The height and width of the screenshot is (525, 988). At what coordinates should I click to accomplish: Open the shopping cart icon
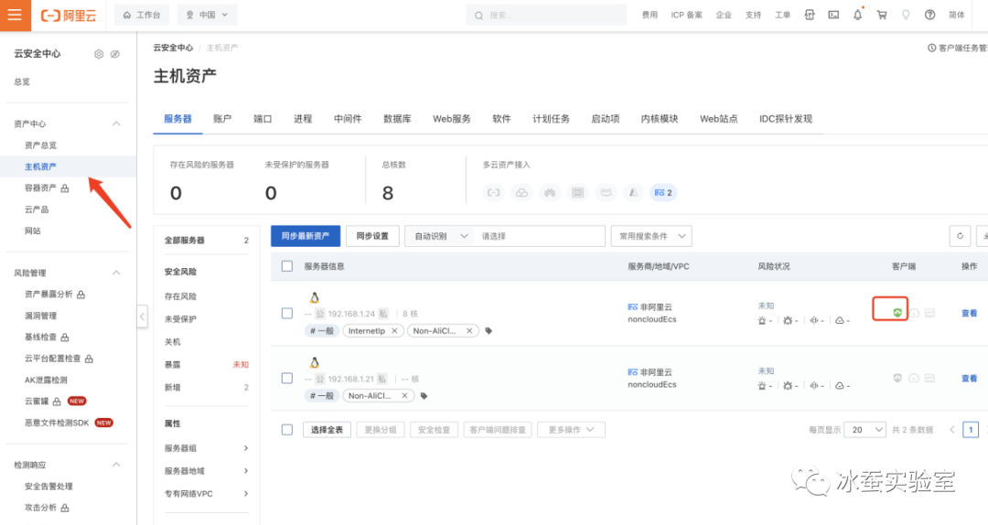coord(882,16)
